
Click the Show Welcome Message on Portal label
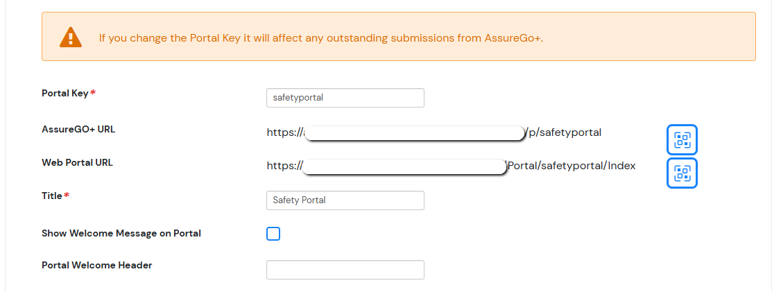[121, 234]
